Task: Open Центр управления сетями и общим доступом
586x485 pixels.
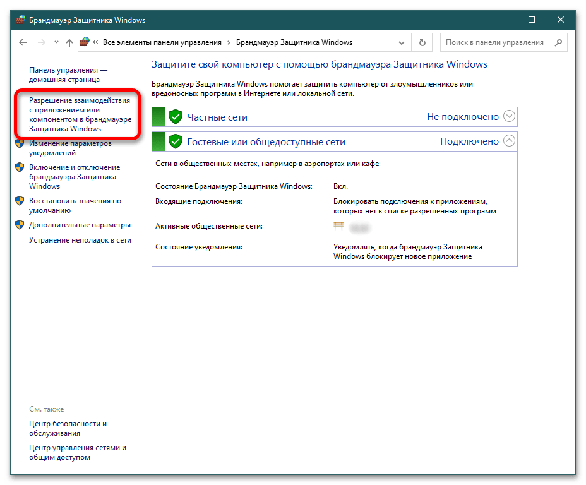Action: (77, 452)
